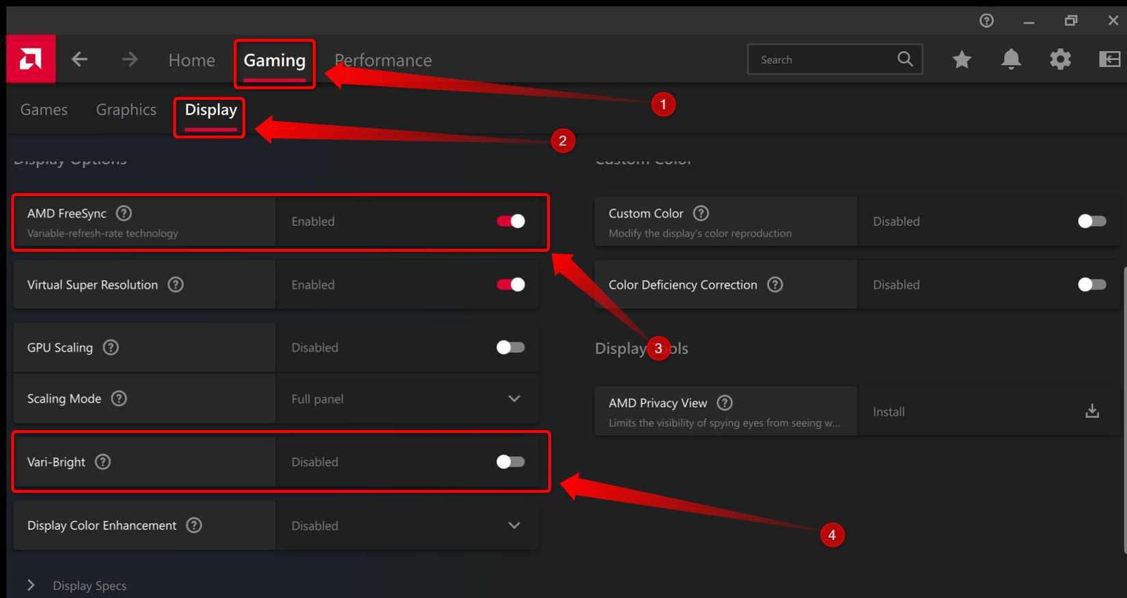Expand the Display Specs section
This screenshot has height=598, width=1127.
point(31,585)
